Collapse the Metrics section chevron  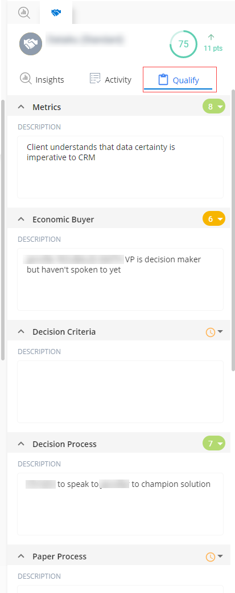(22, 107)
